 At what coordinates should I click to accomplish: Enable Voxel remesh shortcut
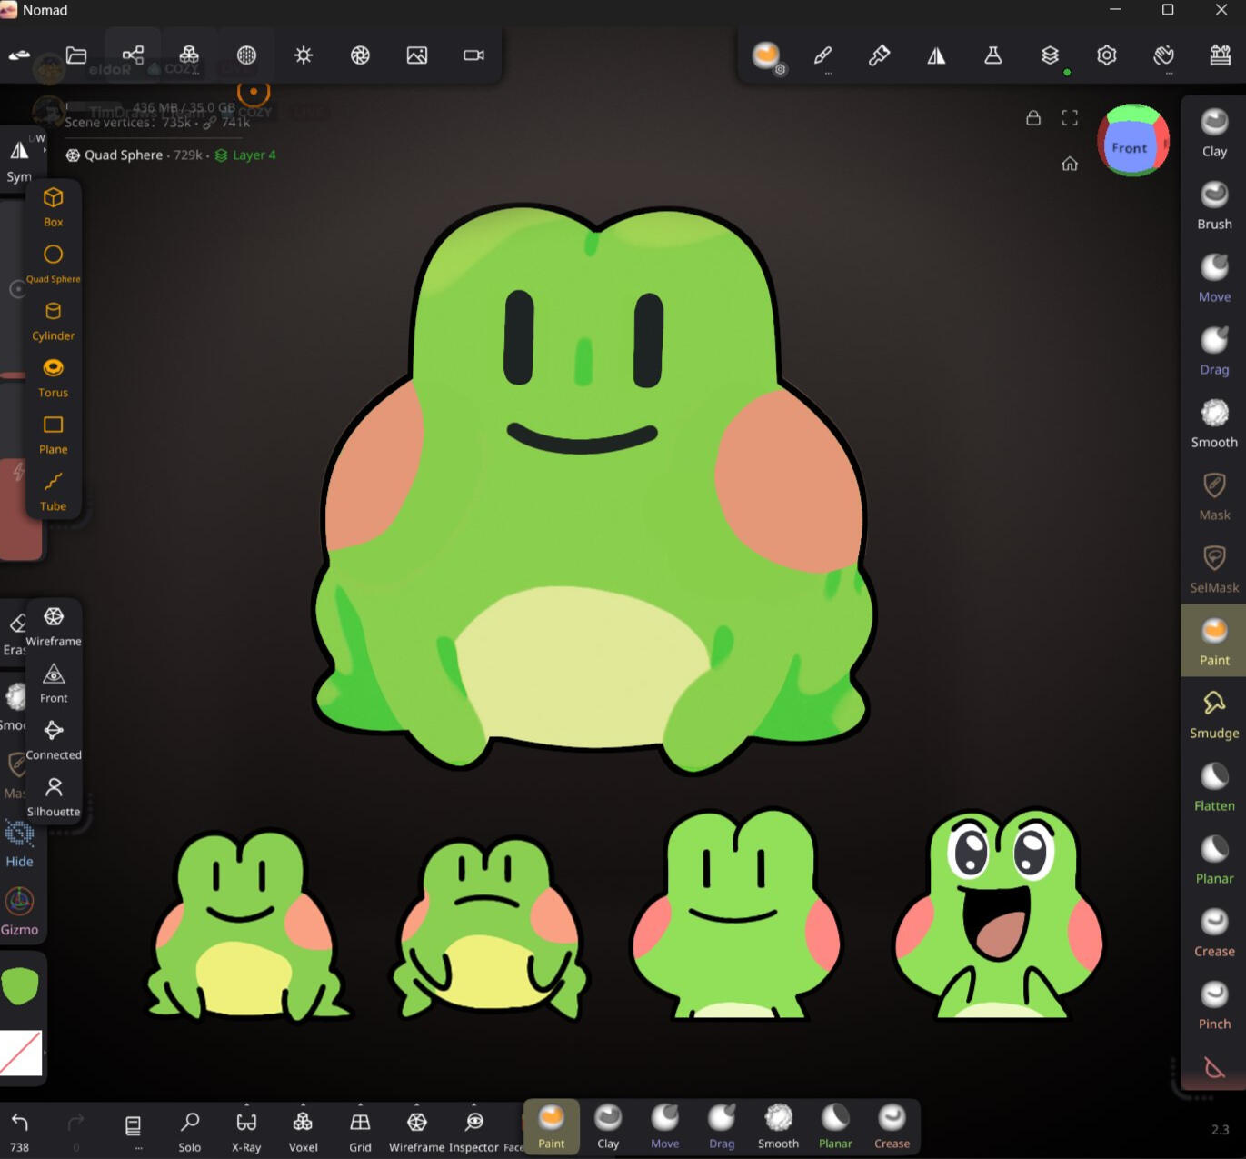point(303,1130)
